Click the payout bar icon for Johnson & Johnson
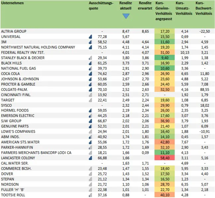Screen dimensions: 215x198 [90, 79]
